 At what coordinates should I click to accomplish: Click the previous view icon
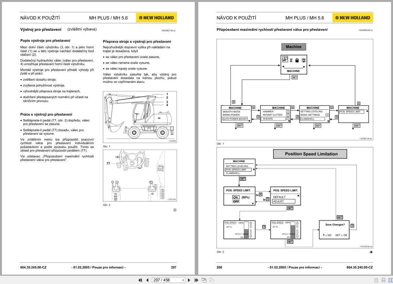[204, 280]
